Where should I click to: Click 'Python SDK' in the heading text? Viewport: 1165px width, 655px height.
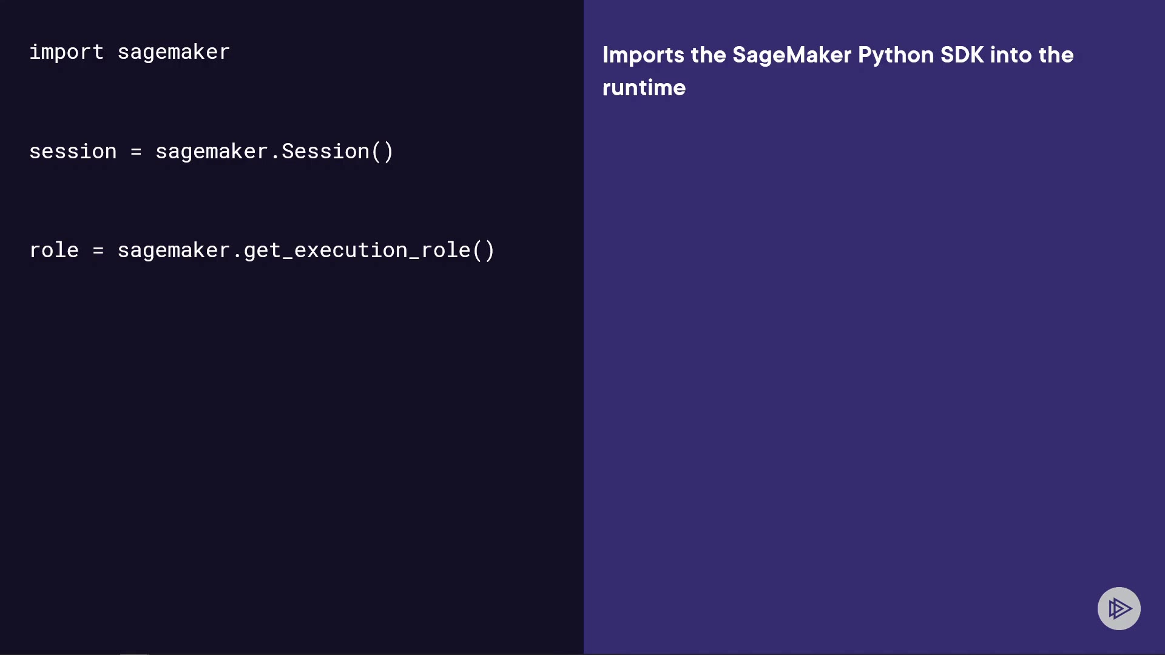[920, 55]
